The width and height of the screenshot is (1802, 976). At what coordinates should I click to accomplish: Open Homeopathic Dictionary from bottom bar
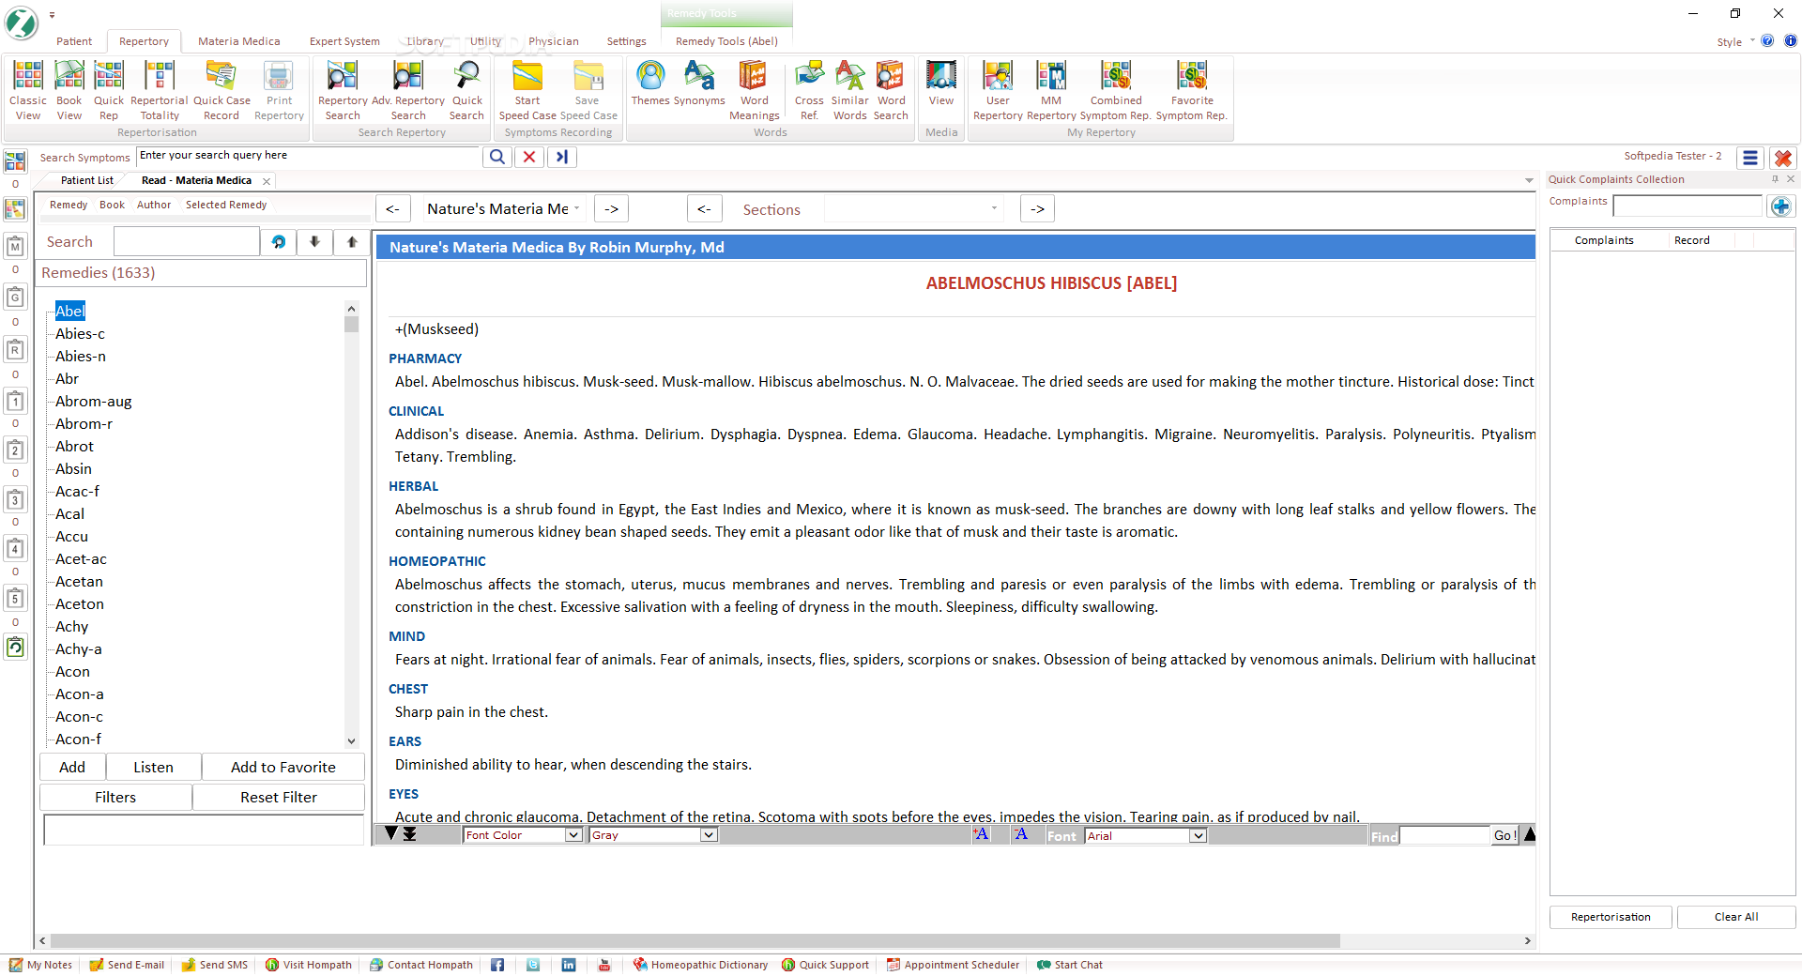(x=700, y=965)
